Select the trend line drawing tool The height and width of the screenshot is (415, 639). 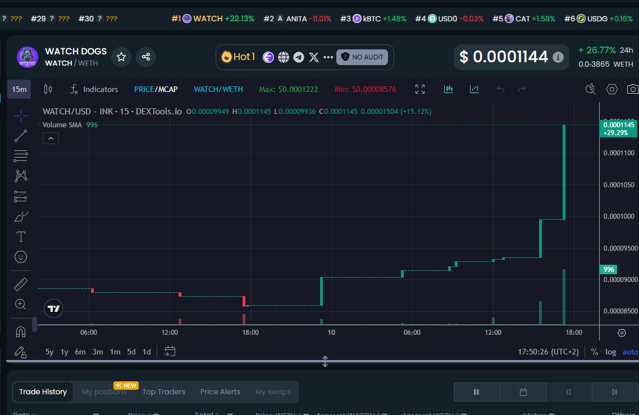(21, 136)
